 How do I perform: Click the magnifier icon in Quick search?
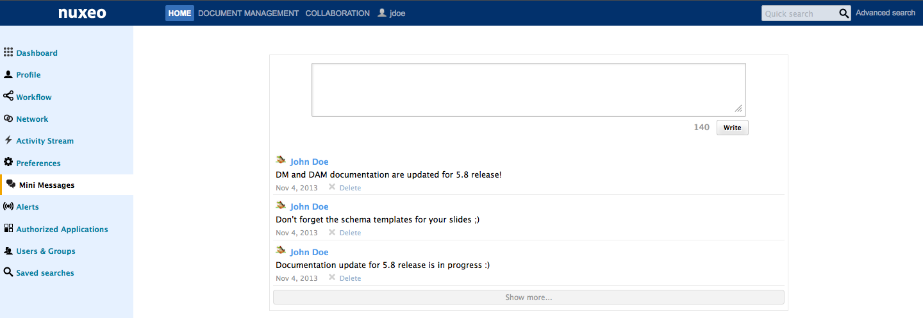(x=844, y=13)
